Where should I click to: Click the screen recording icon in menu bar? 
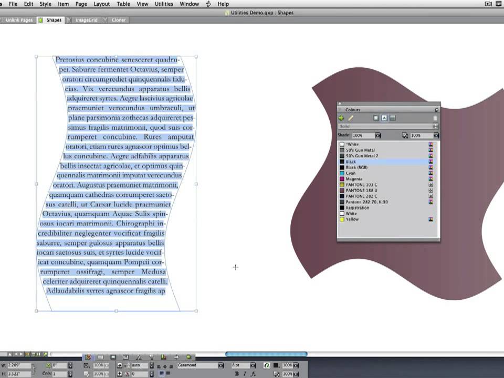coord(488,4)
